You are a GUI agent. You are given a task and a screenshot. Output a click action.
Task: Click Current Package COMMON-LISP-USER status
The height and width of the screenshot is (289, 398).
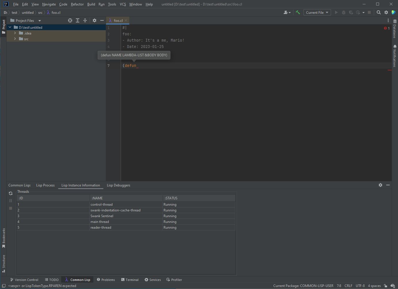coord(303,286)
